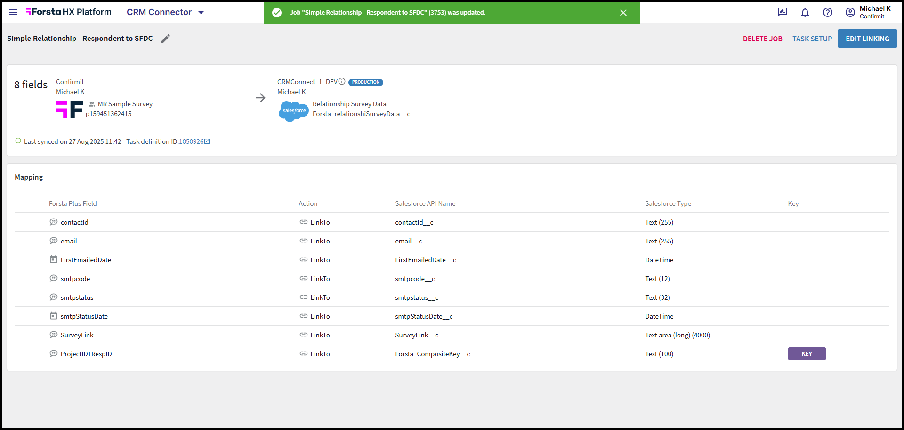Viewport: 904px width, 430px height.
Task: Click the Salesforce cloud logo
Action: pyautogui.click(x=294, y=111)
